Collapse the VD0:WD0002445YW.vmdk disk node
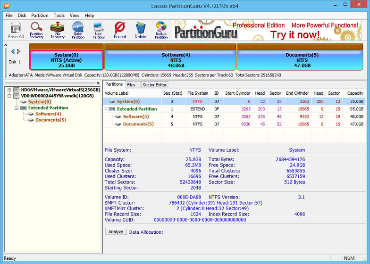 (9, 96)
